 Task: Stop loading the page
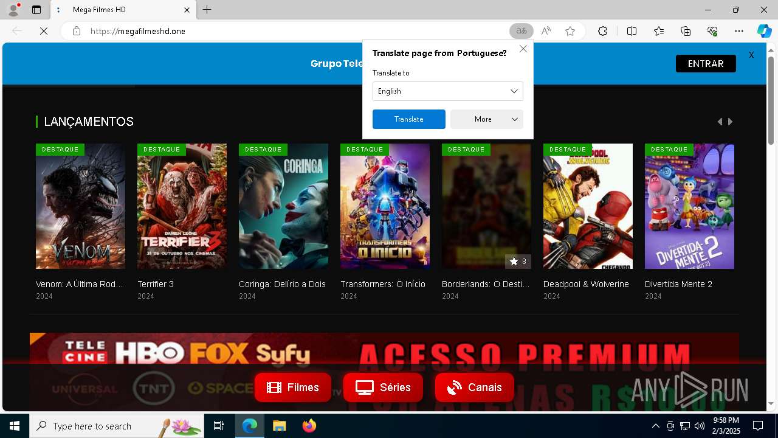point(44,31)
